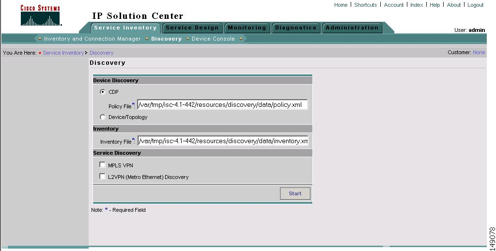Open the Index link
This screenshot has width=496, height=251.
(416, 5)
